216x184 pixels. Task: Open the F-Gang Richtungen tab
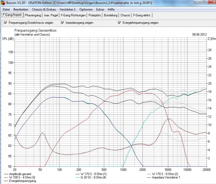(x=73, y=15)
